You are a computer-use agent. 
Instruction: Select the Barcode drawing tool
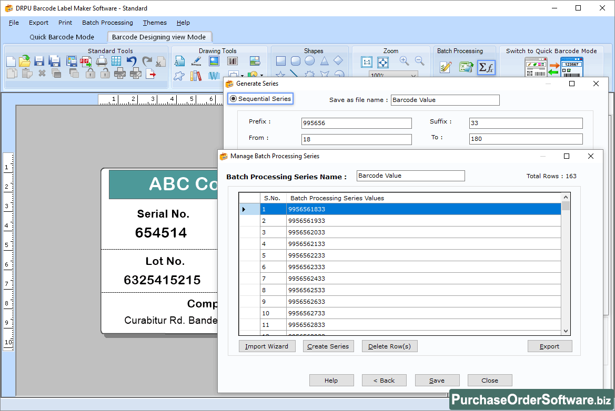233,60
